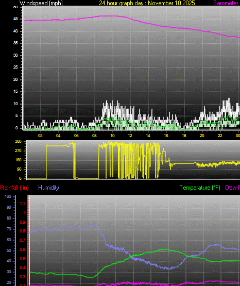Select the '04' hour label on time axis

pos(58,136)
